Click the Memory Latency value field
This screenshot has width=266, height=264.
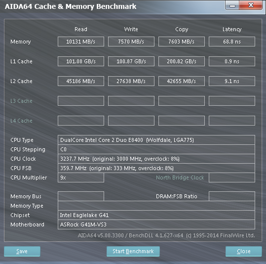[232, 42]
